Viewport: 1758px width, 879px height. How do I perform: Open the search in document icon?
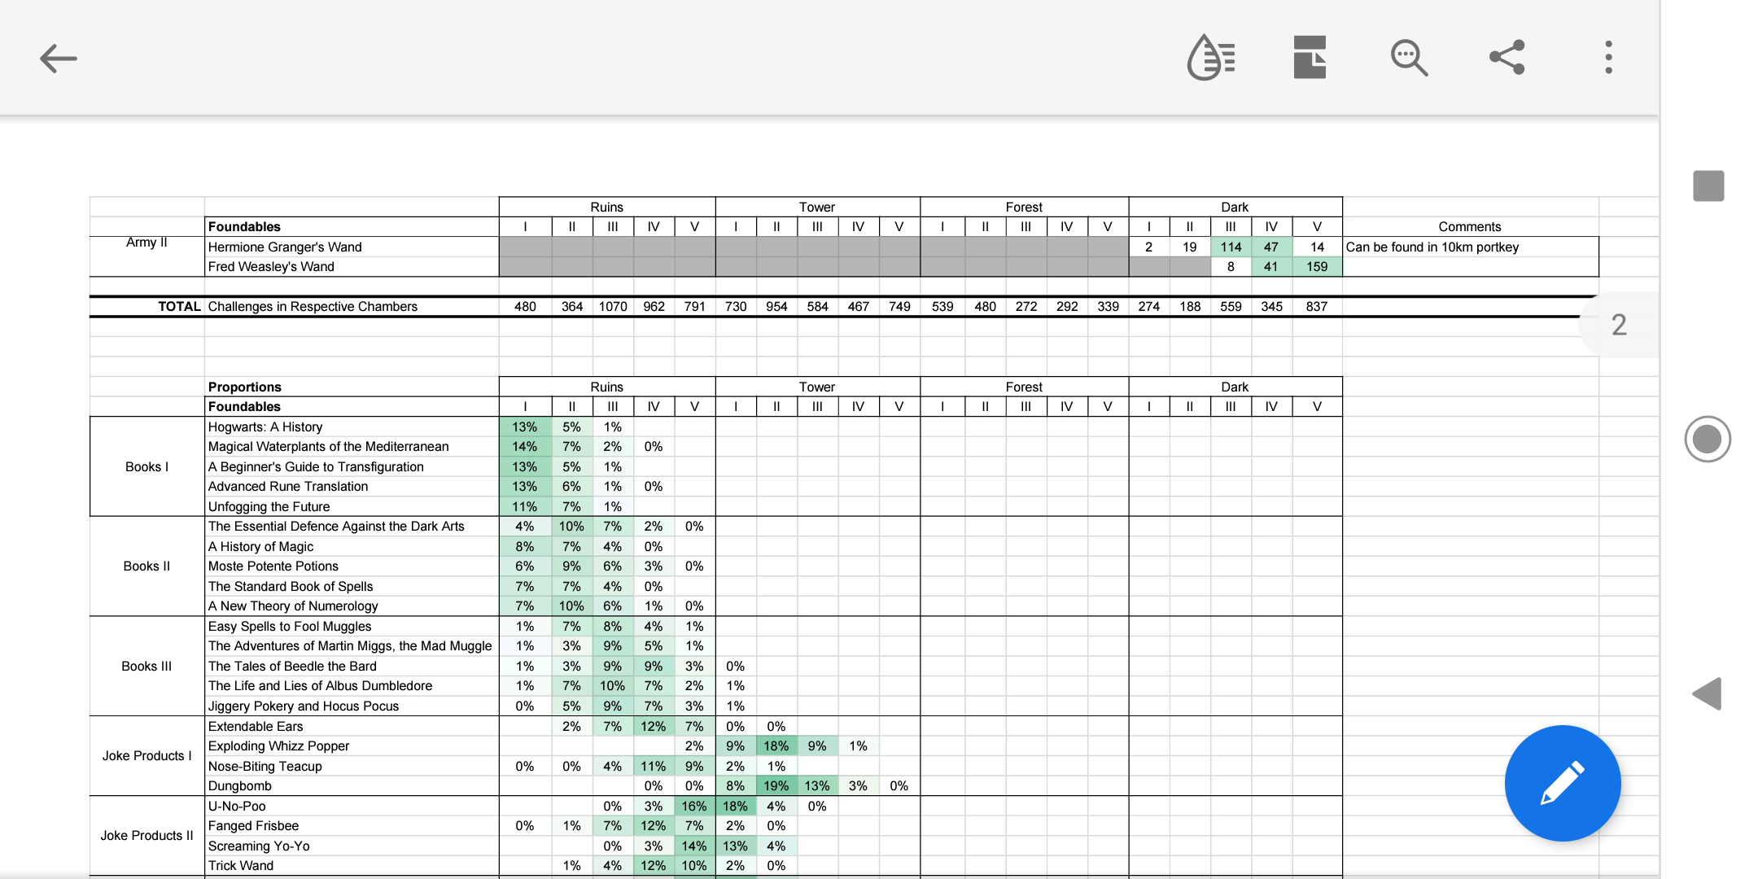1409,58
